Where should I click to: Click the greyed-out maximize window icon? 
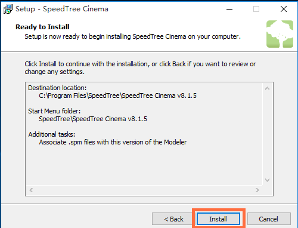click(256, 9)
